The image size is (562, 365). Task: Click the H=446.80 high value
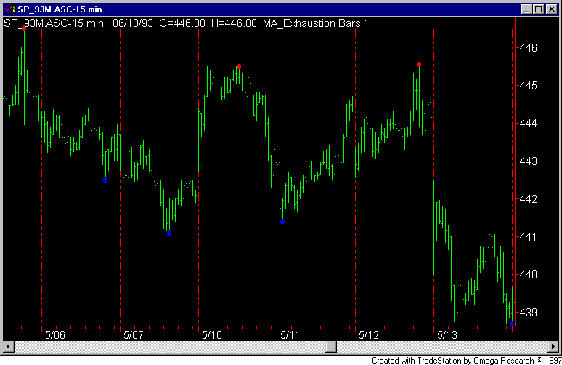click(234, 24)
